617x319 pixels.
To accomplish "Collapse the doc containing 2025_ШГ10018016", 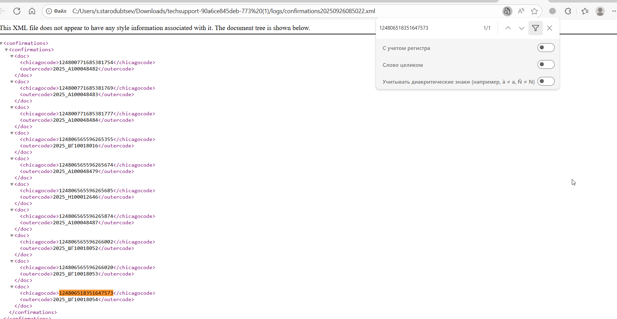I will (12, 133).
